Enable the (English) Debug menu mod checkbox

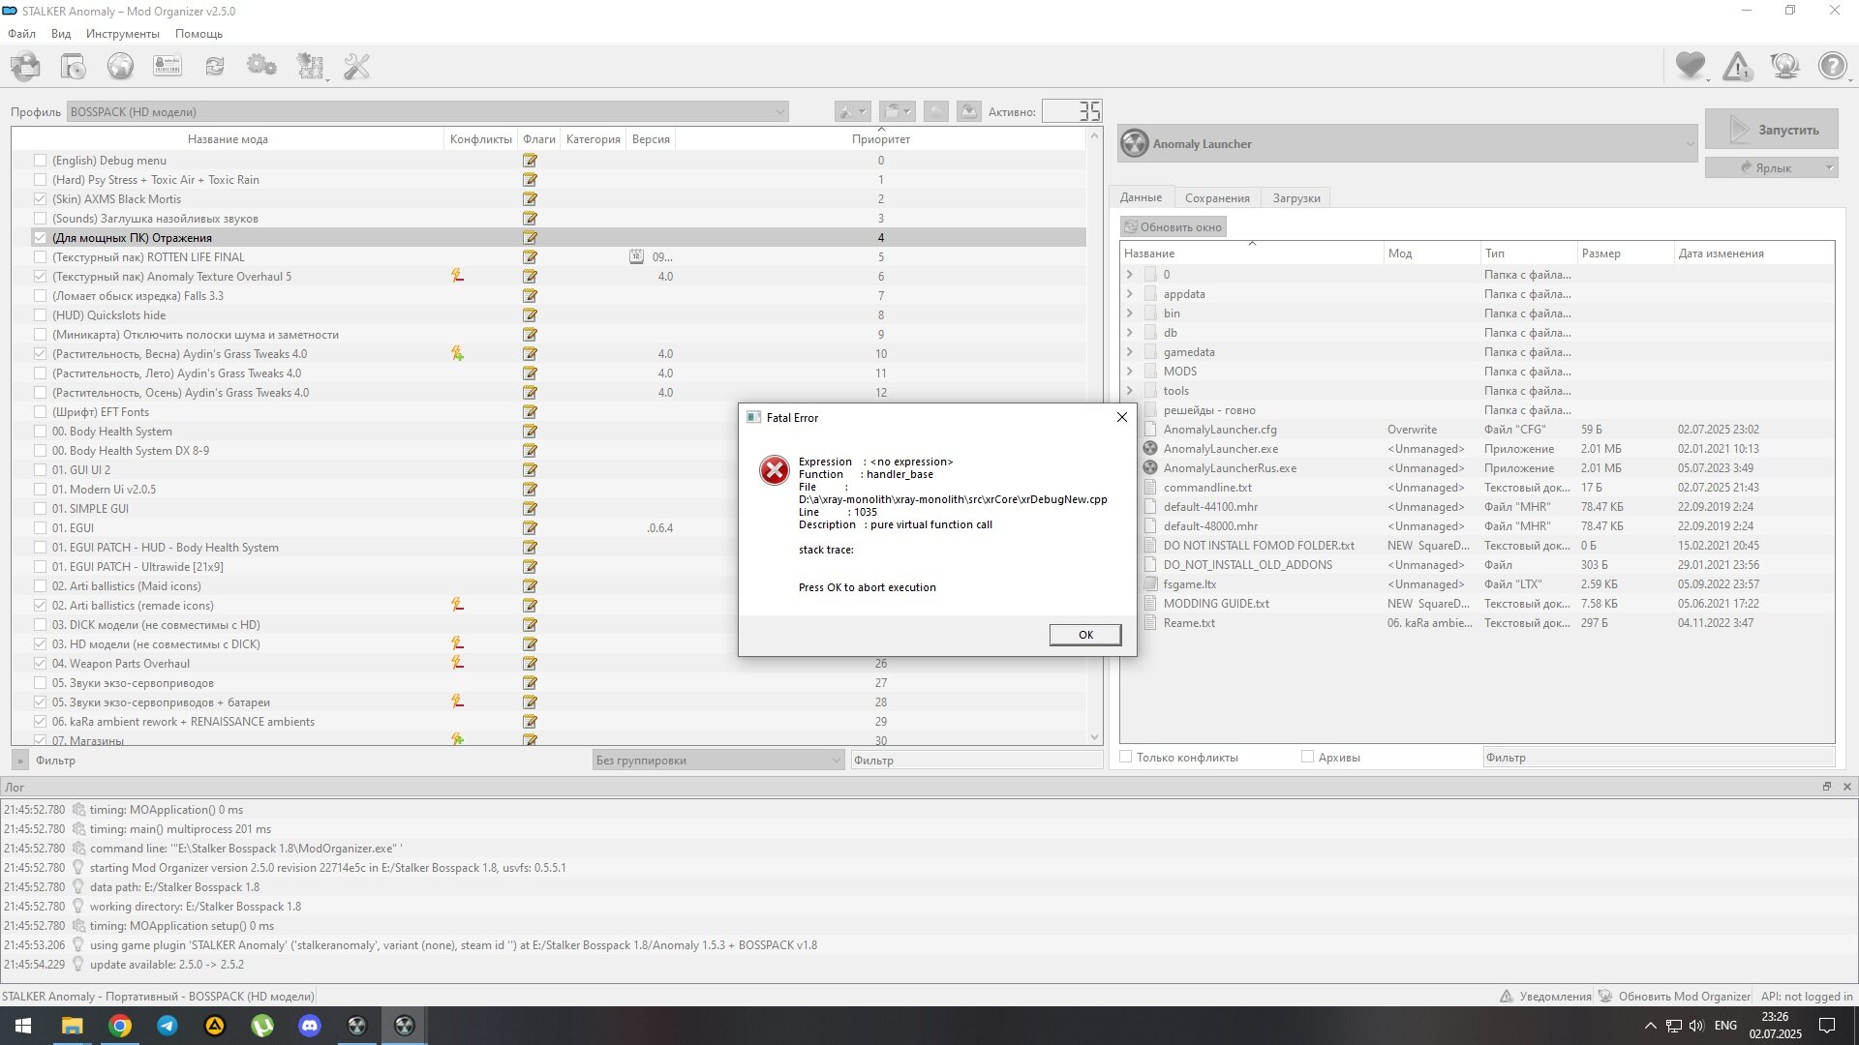pyautogui.click(x=40, y=161)
